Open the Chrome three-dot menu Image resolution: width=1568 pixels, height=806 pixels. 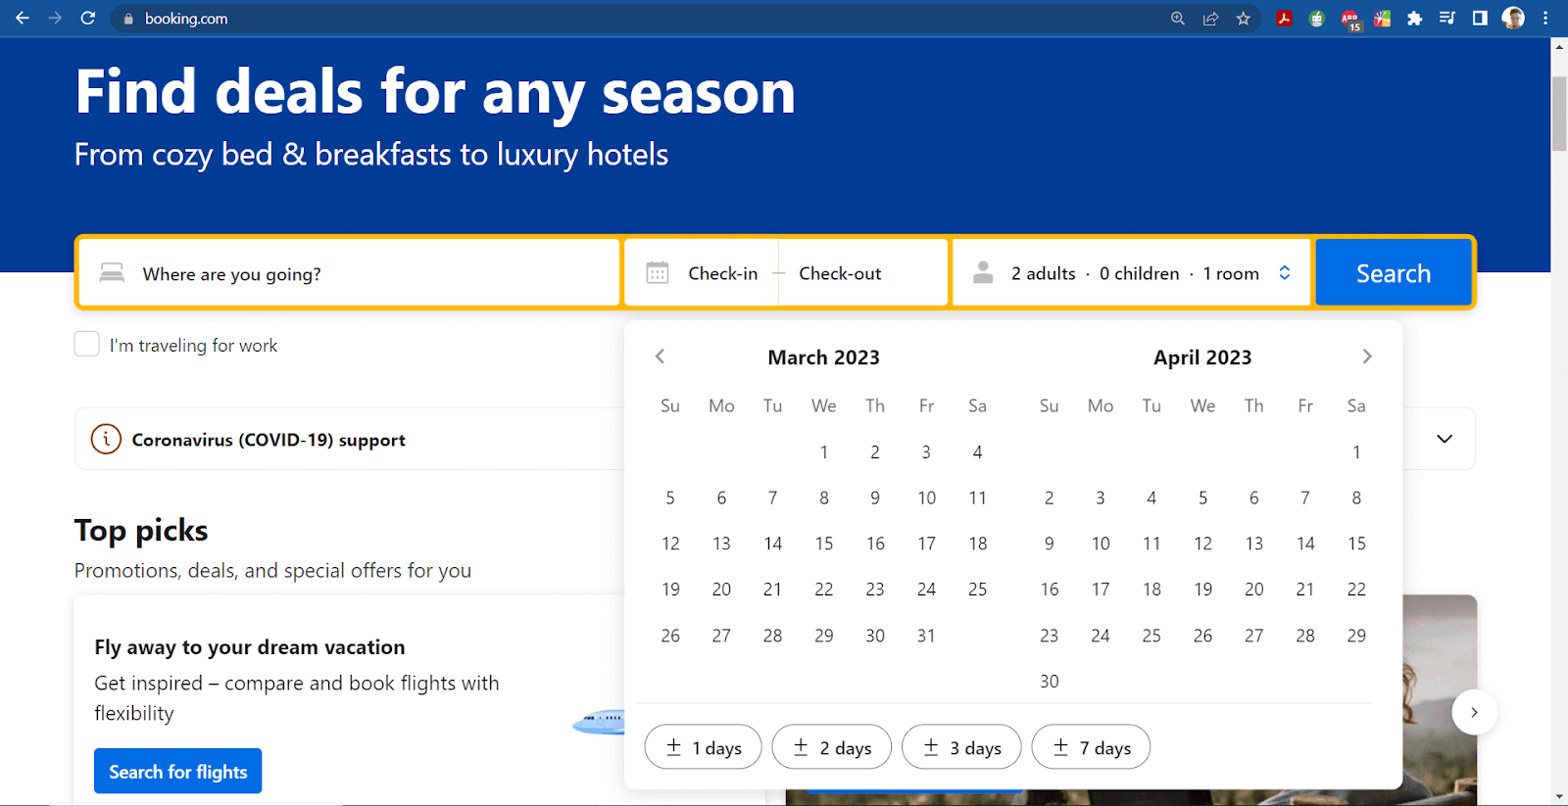(1544, 18)
